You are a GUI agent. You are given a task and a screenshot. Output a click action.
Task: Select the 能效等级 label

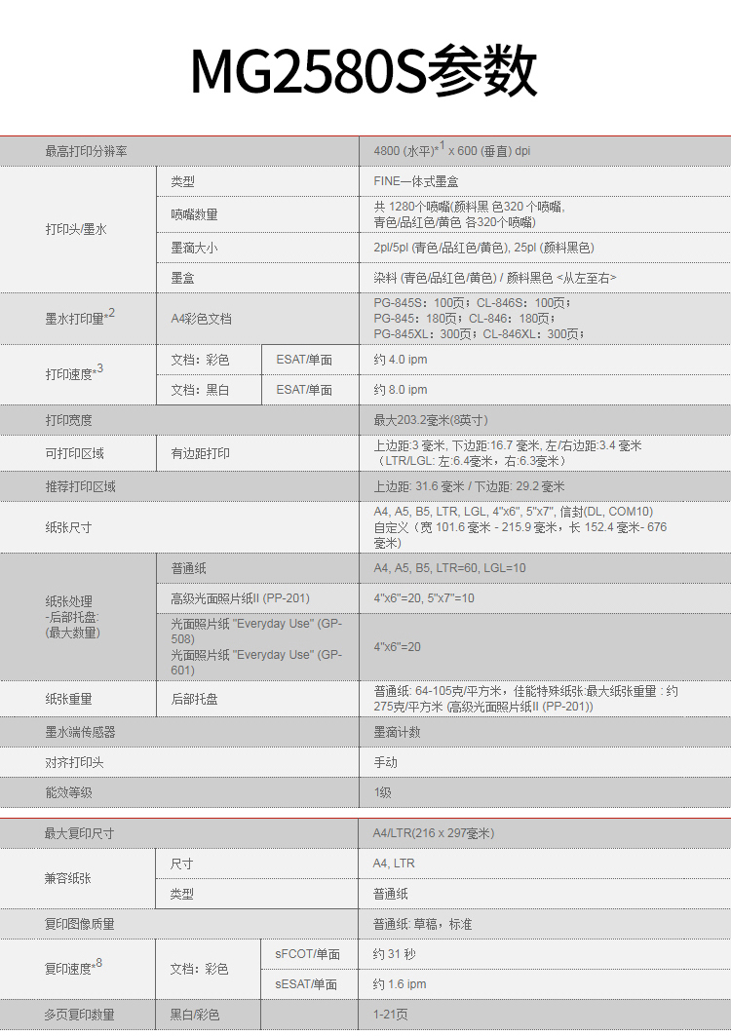[x=69, y=793]
